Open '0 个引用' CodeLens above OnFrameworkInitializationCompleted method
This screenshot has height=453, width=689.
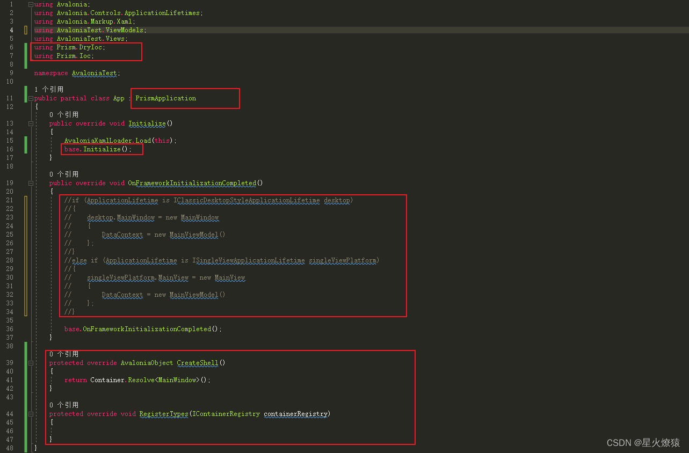(x=64, y=174)
